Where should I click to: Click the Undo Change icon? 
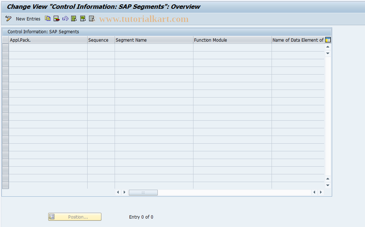65,19
